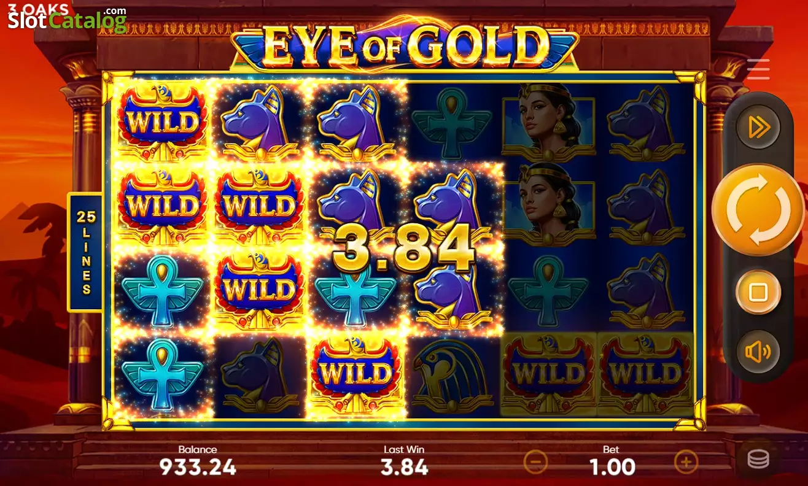This screenshot has height=486, width=808.
Task: Click the large orange spin button
Action: (758, 209)
